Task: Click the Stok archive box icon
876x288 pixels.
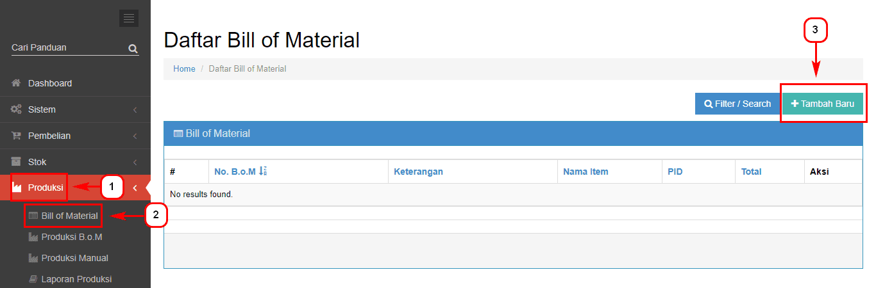Action: (17, 162)
